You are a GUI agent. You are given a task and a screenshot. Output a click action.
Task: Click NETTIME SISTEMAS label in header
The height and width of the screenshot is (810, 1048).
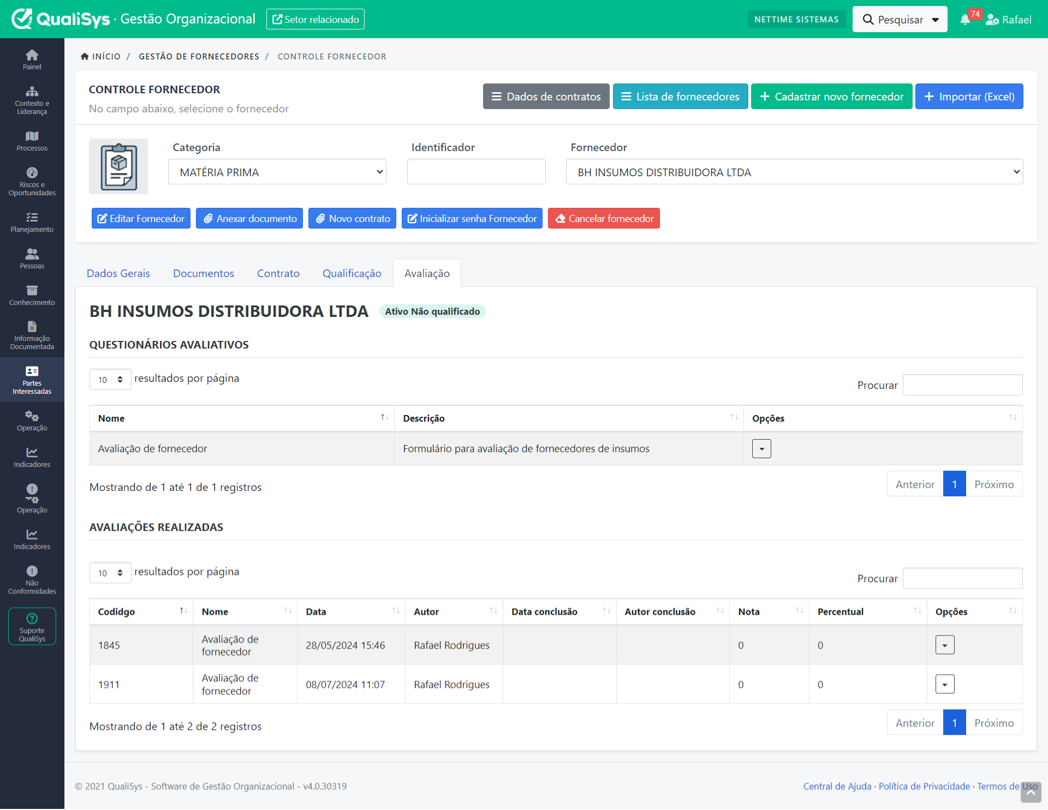796,19
